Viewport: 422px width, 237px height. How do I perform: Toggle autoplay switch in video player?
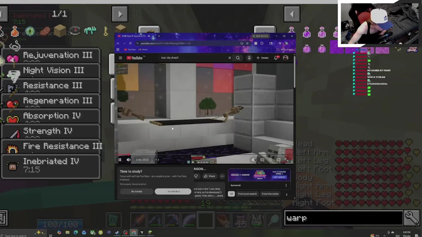pyautogui.click(x=254, y=160)
